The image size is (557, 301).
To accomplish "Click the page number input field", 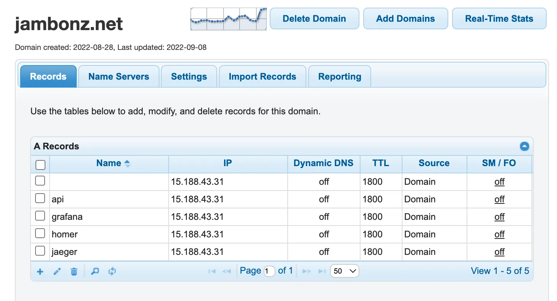I will (x=269, y=271).
